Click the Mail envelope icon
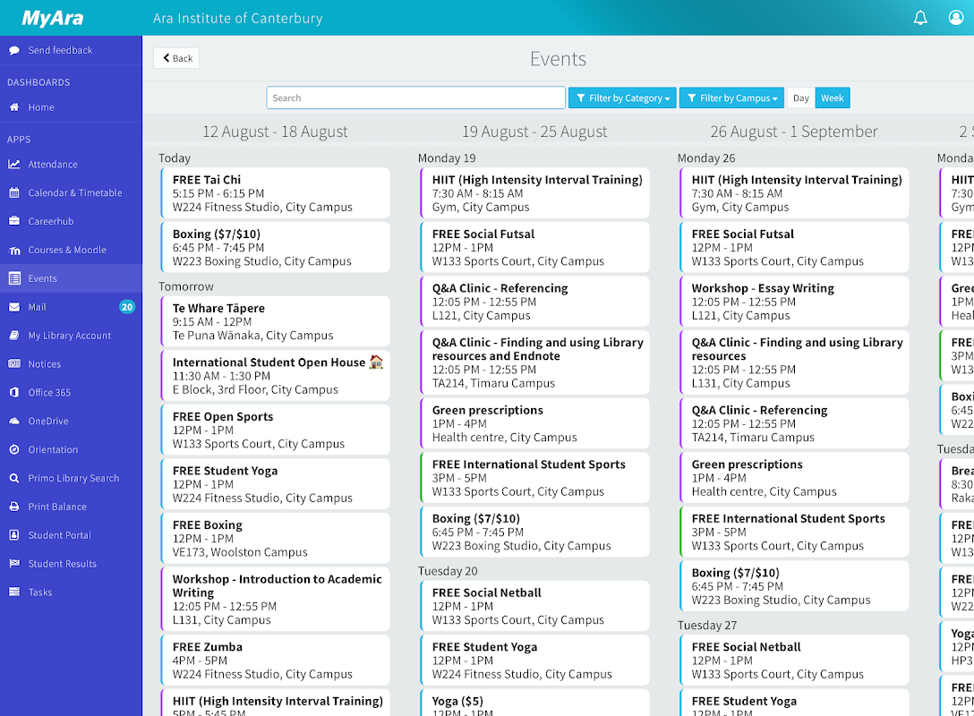This screenshot has height=716, width=974. click(x=13, y=307)
